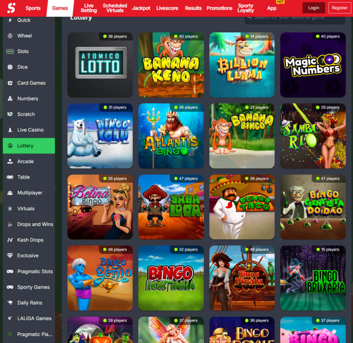This screenshot has width=353, height=343.
Task: Launch Banana Keno game
Action: point(171,65)
